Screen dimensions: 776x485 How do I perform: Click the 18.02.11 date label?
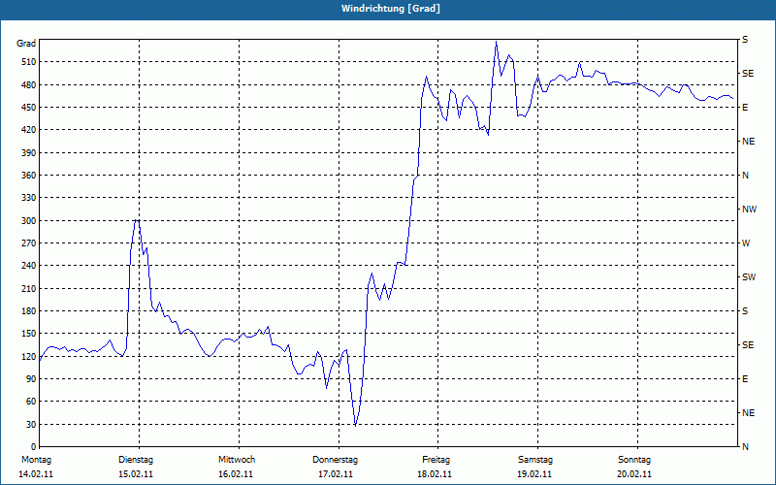[x=436, y=474]
